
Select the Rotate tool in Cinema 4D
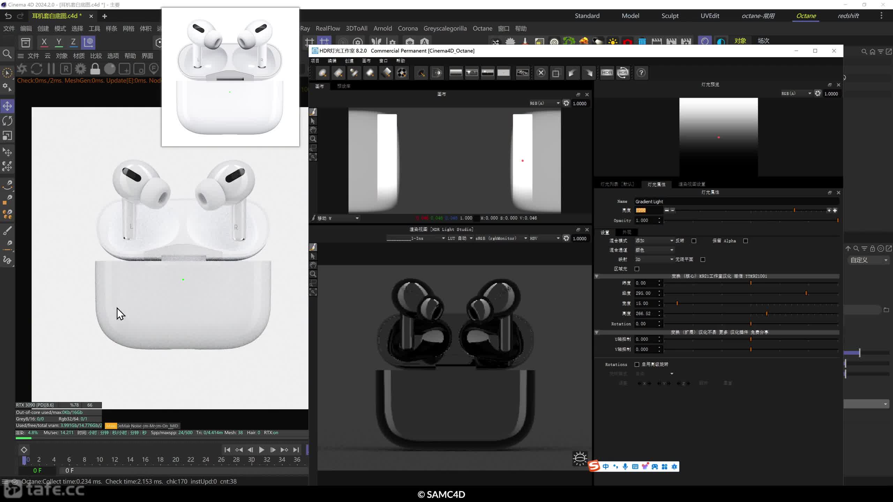pyautogui.click(x=7, y=121)
